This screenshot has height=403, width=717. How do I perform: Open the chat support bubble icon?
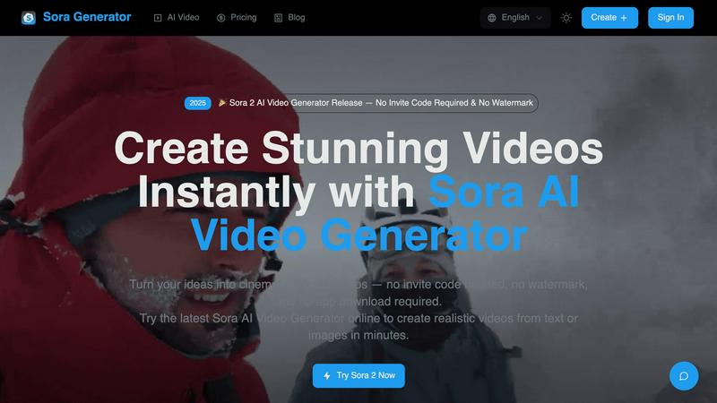[x=684, y=376]
